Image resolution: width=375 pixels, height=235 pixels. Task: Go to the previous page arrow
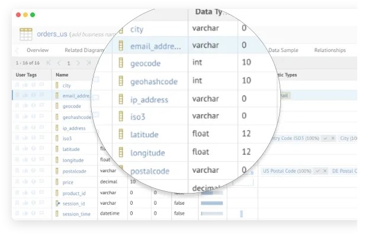point(59,63)
